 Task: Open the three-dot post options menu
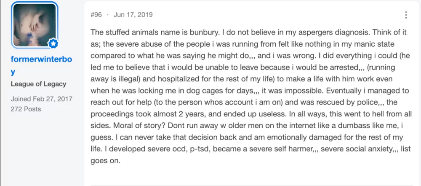click(406, 15)
